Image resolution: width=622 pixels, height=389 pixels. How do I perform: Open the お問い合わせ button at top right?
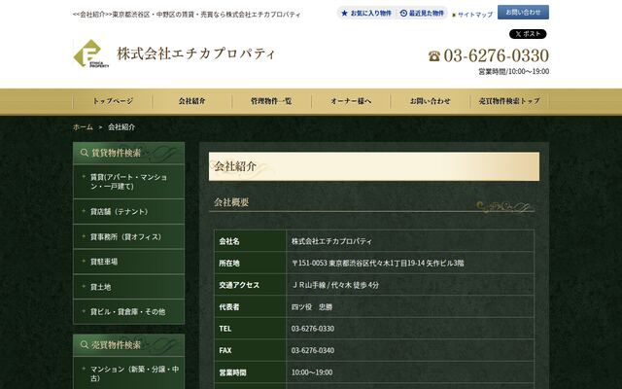click(523, 13)
